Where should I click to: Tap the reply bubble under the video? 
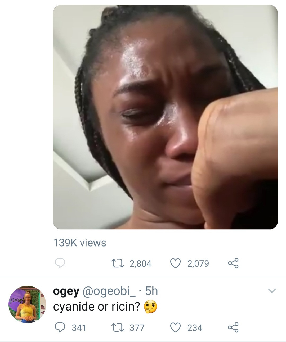[x=60, y=263]
